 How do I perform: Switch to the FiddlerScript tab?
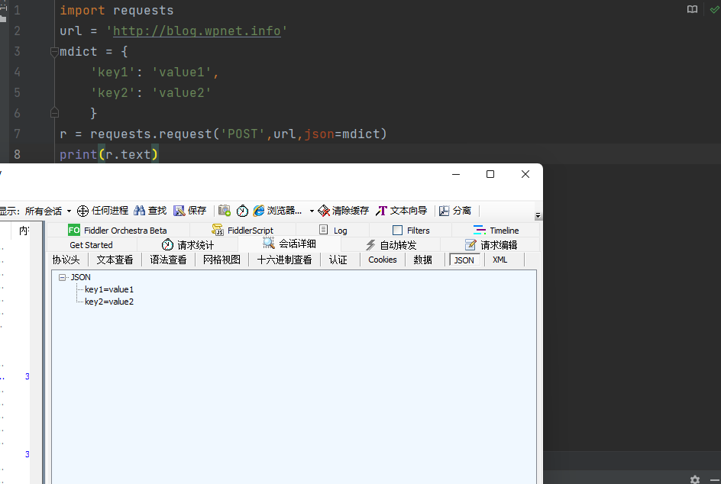(242, 231)
